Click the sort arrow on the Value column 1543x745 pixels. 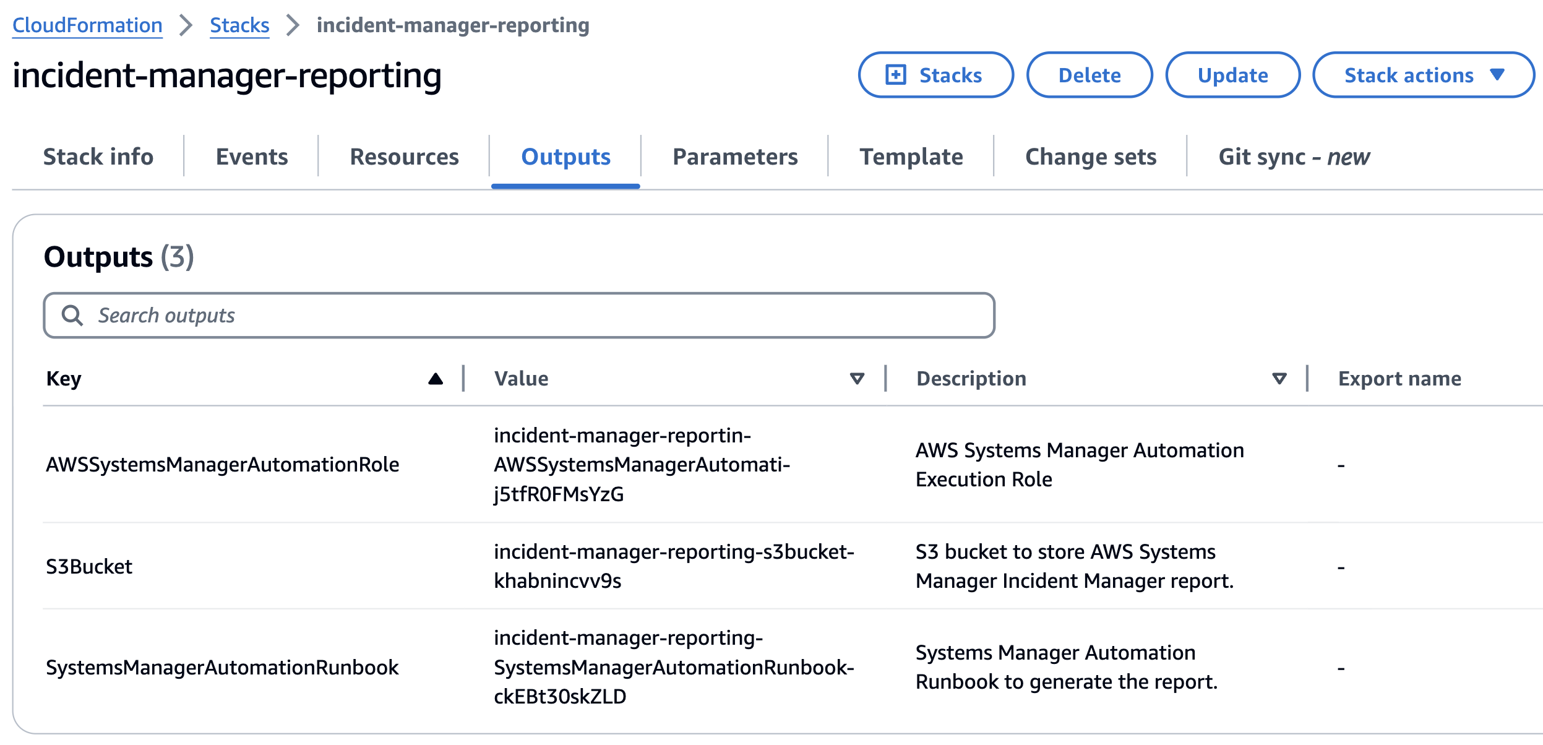click(857, 379)
